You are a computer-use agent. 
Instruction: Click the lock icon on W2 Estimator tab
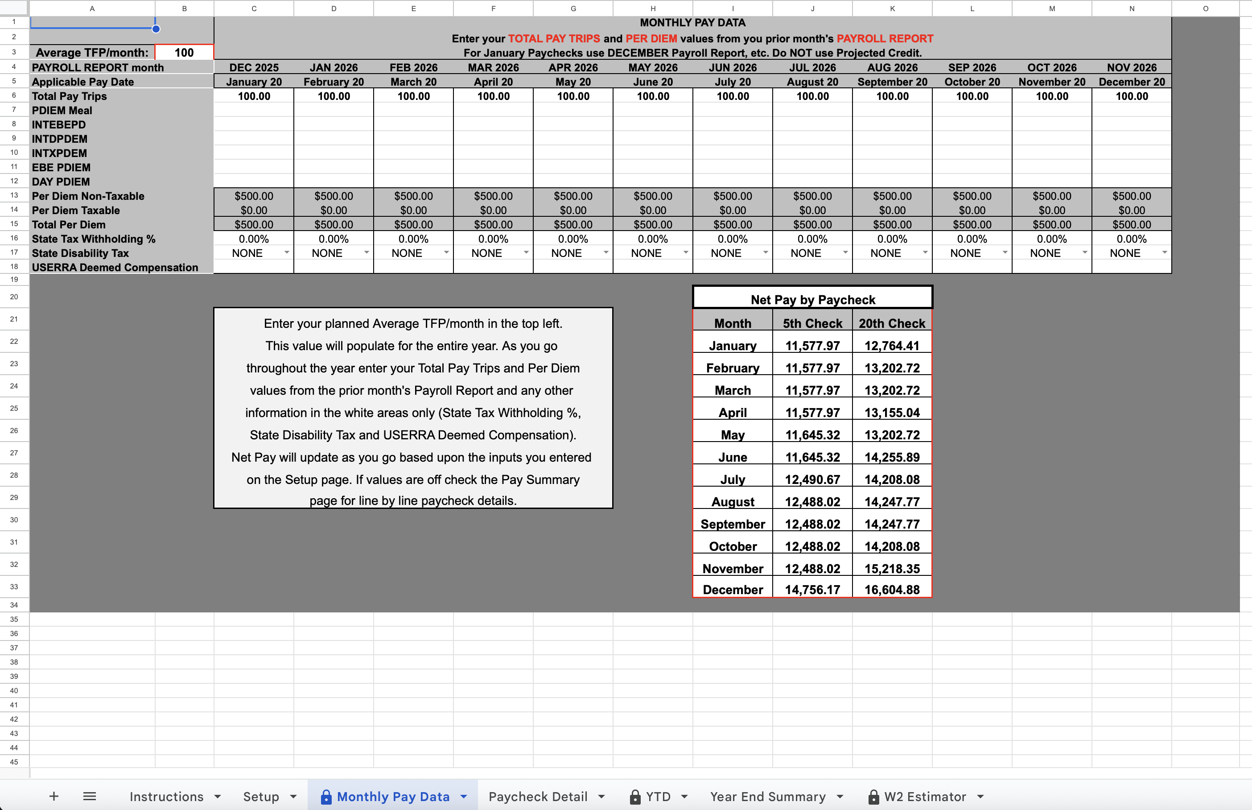874,796
